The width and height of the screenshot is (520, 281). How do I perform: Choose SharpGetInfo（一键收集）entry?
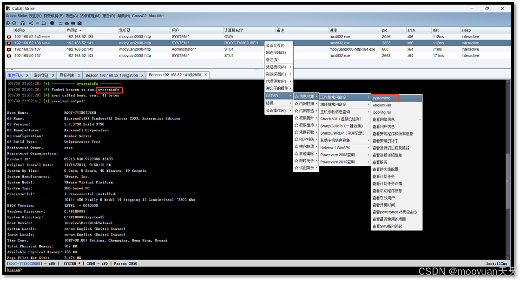[345, 126]
